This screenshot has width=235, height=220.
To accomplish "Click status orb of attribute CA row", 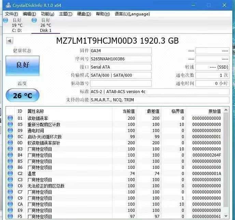I will tap(10, 204).
